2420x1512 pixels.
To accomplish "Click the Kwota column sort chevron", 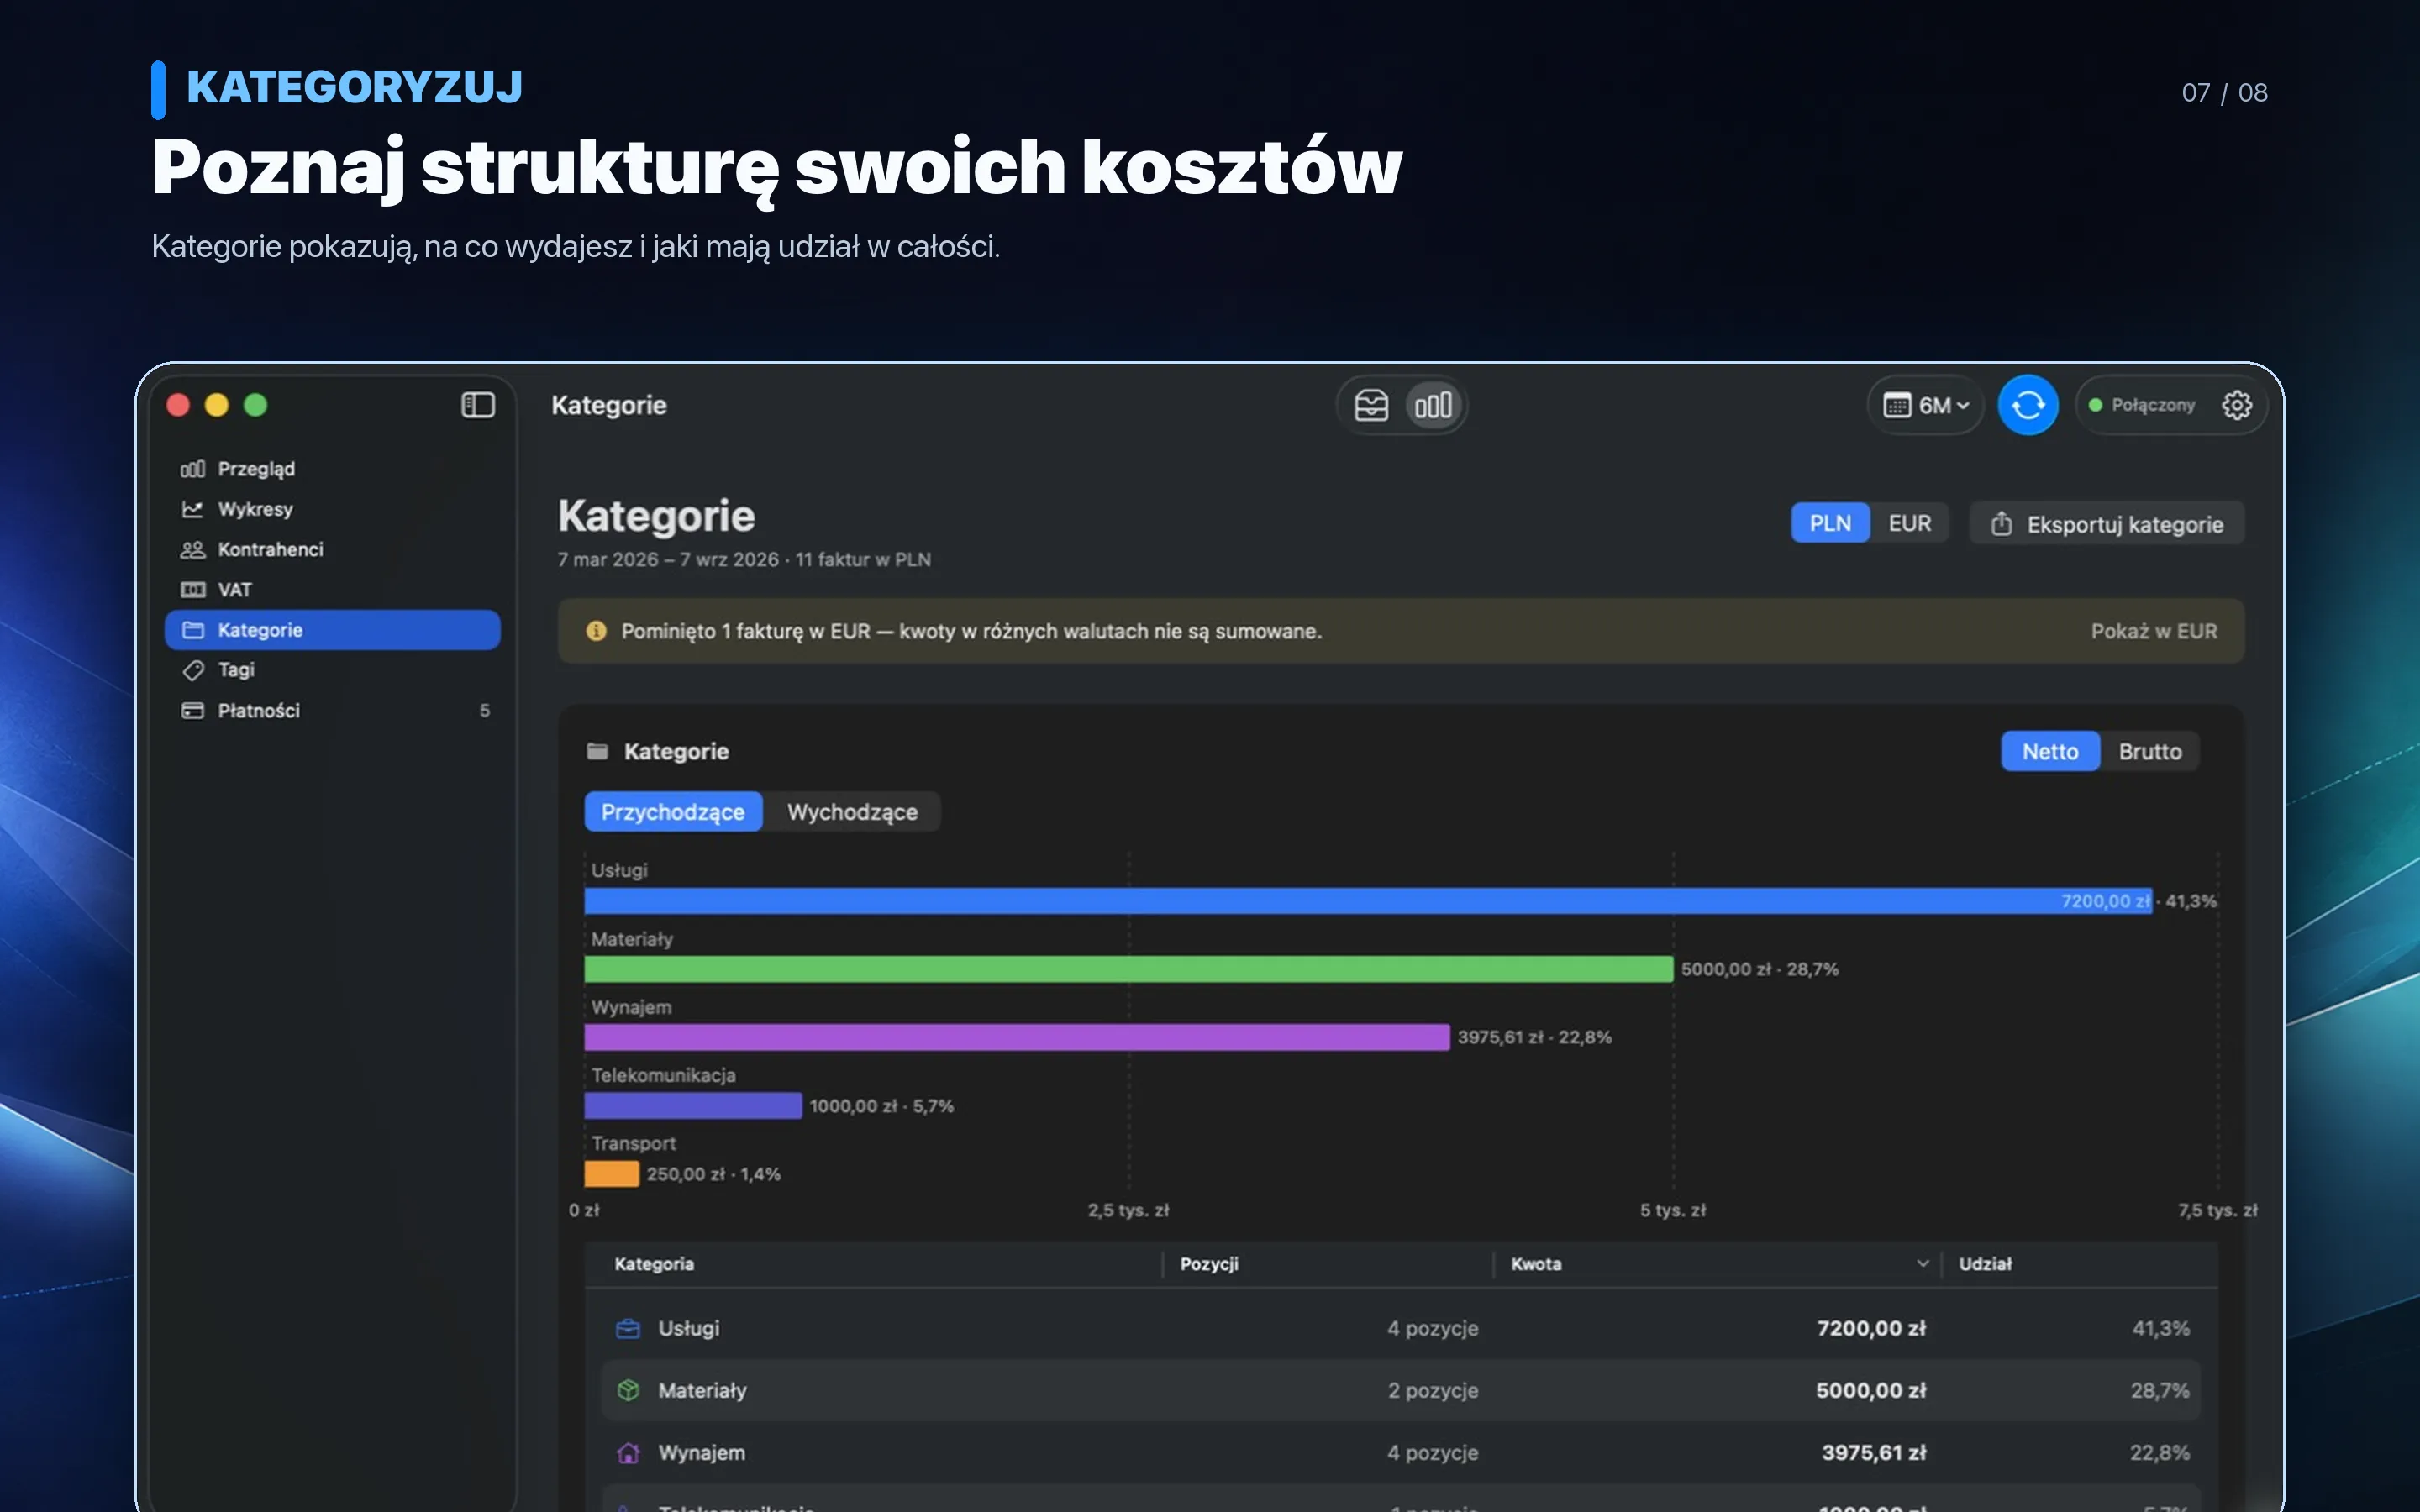I will click(1922, 1264).
